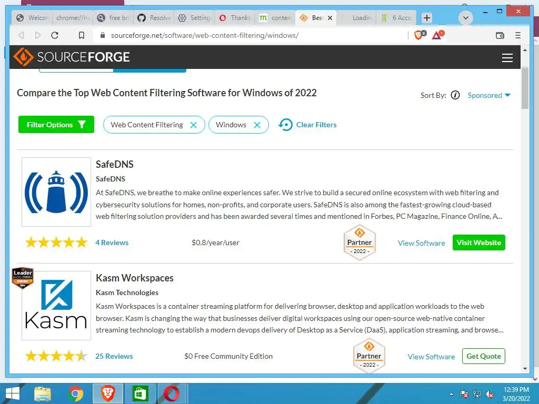539x404 pixels.
Task: Click Clear Filters
Action: 307,125
